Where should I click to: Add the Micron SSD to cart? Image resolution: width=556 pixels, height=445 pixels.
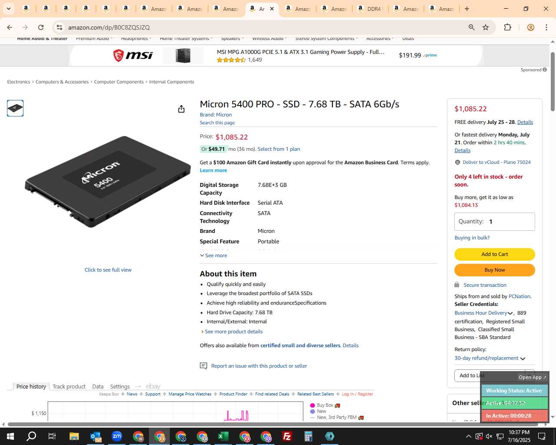[494, 254]
